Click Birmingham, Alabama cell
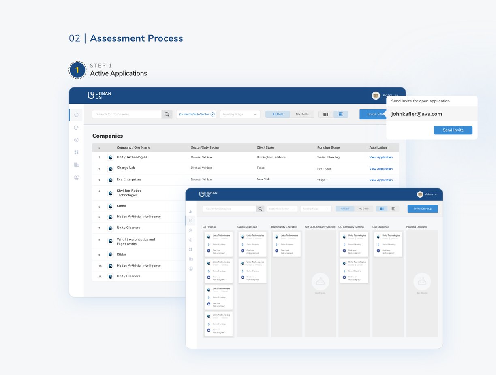Viewport: 496px width, 375px height. click(272, 157)
